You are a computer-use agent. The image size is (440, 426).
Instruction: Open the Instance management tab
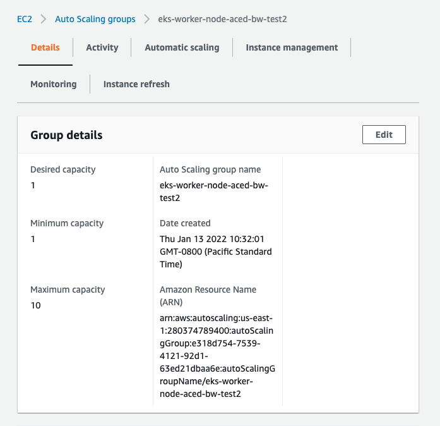point(292,47)
